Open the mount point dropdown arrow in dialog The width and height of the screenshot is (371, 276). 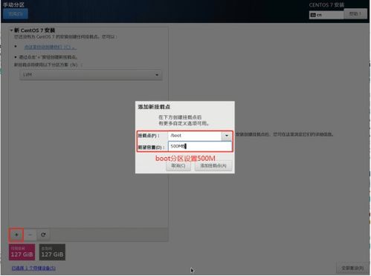[x=227, y=136]
